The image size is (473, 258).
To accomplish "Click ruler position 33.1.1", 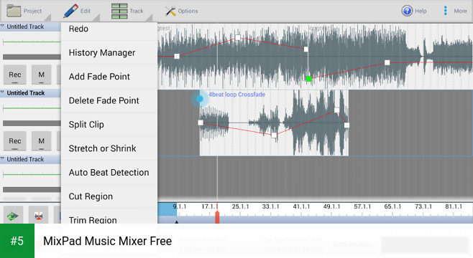I will [270, 206].
